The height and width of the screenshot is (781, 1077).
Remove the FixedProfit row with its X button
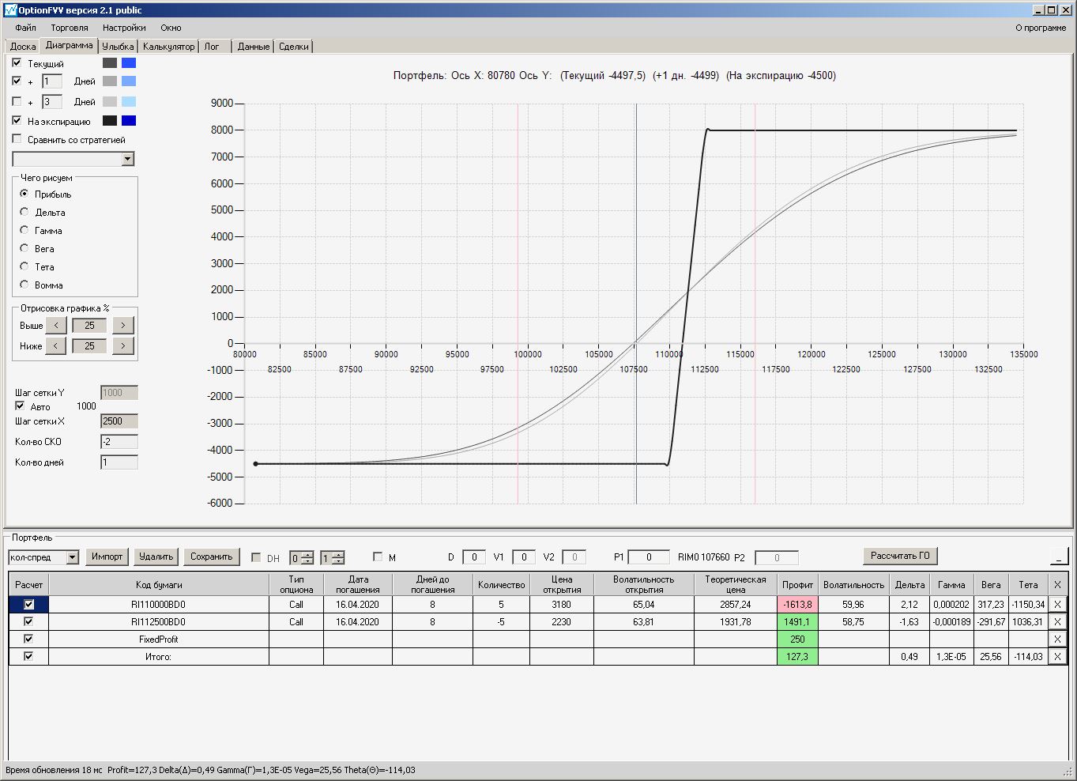coord(1057,640)
